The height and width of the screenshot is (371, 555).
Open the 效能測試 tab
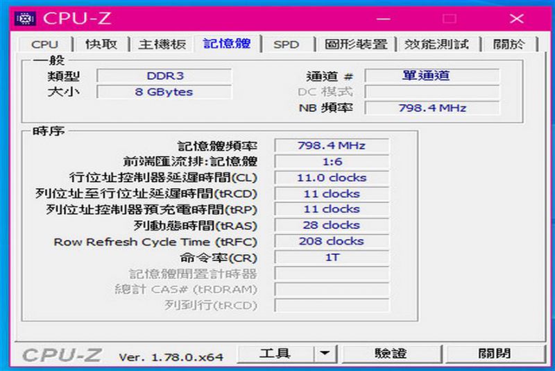click(436, 44)
